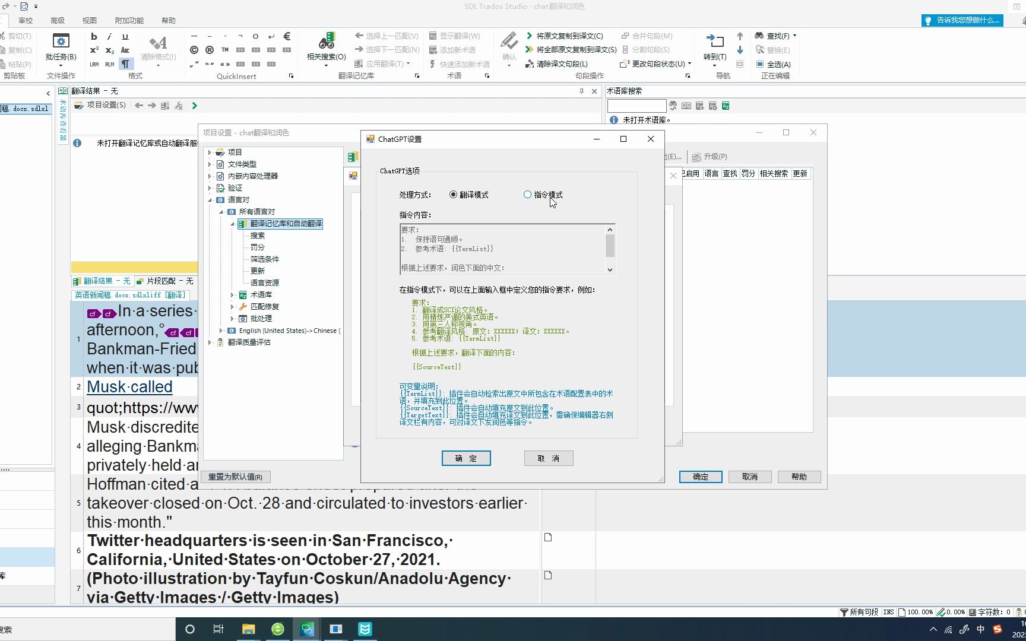Open Concordance Search (相关搜索) binoculars icon
The image size is (1026, 641).
coord(327,40)
